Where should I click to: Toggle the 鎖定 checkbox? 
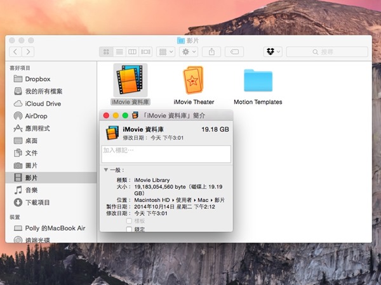(129, 229)
